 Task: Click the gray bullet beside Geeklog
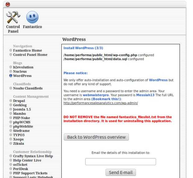[11, 105]
